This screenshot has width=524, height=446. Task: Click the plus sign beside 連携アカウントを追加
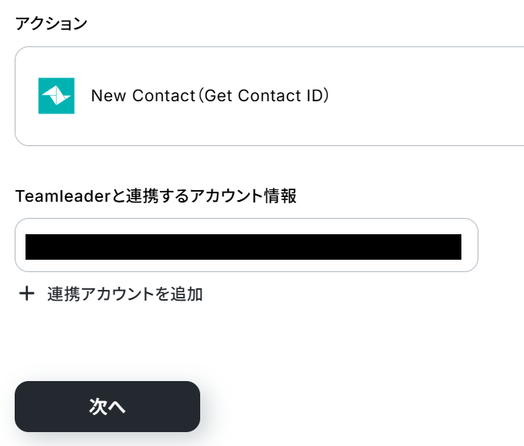tap(27, 294)
